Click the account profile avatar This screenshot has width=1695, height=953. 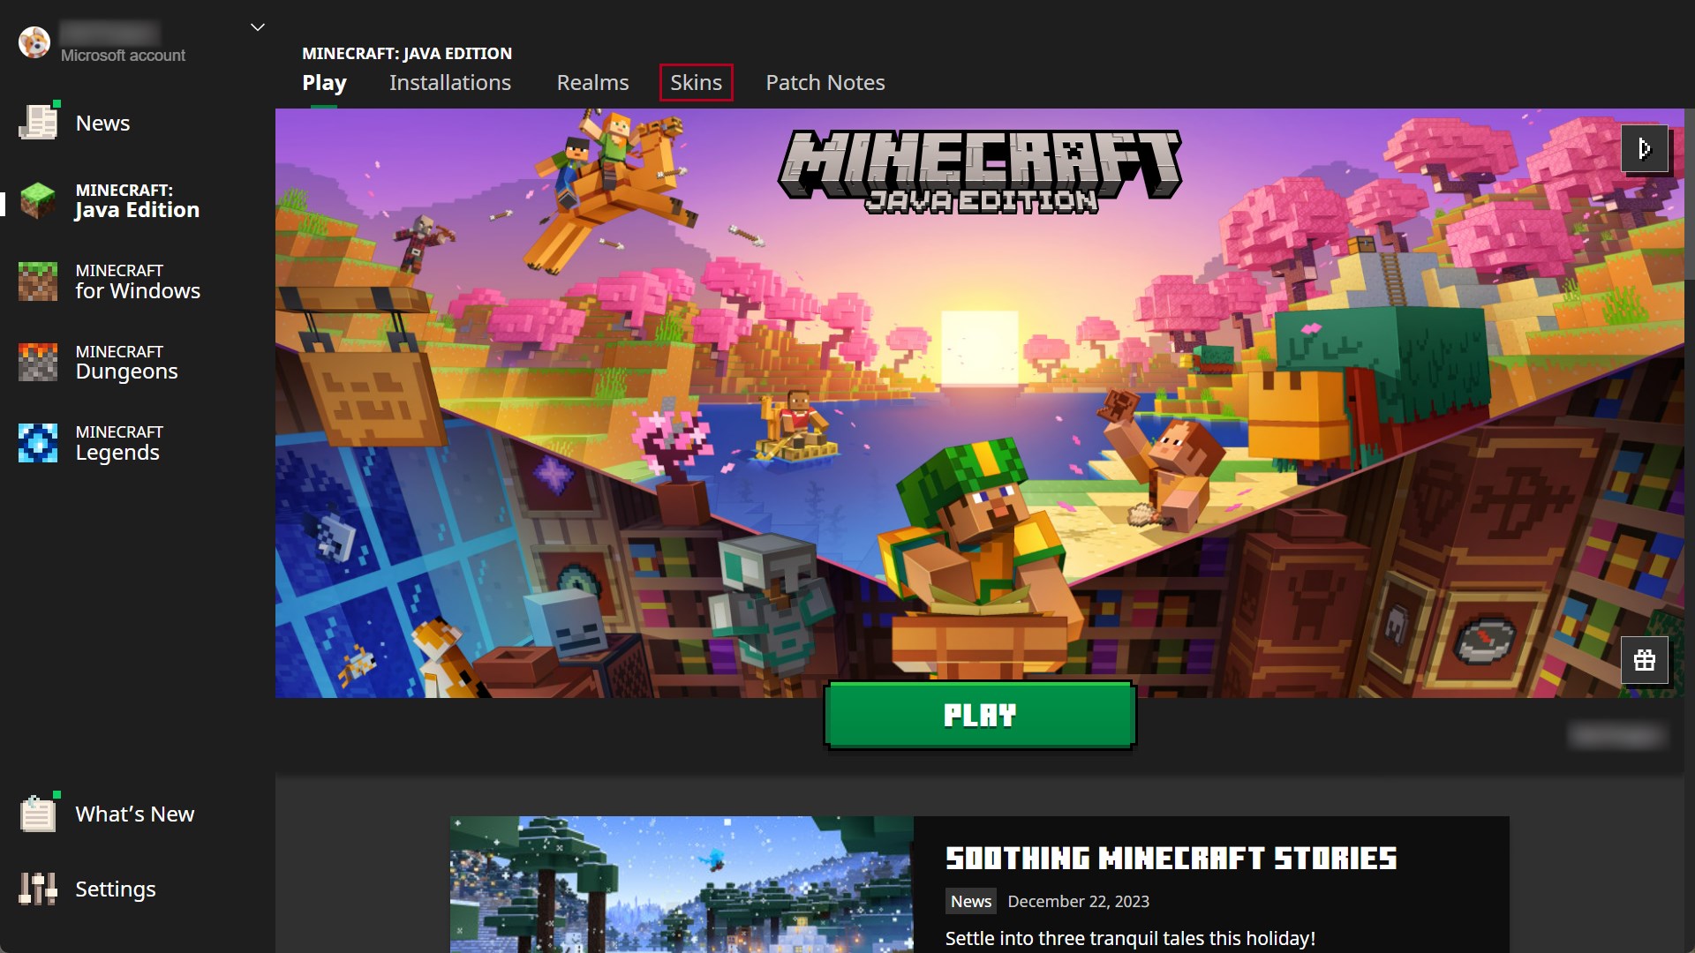pos(34,41)
